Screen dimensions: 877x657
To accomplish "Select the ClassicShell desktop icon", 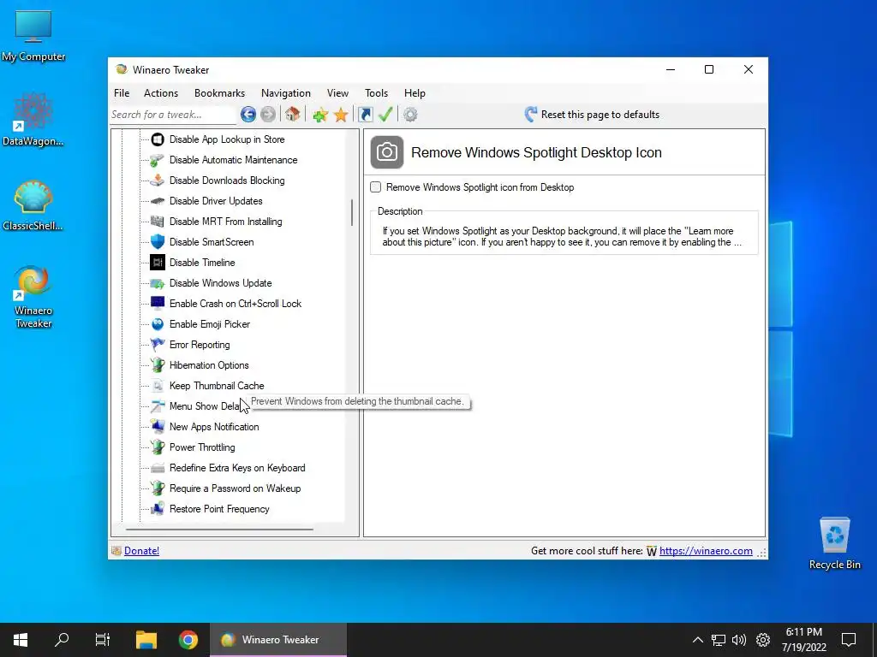I will [x=33, y=205].
